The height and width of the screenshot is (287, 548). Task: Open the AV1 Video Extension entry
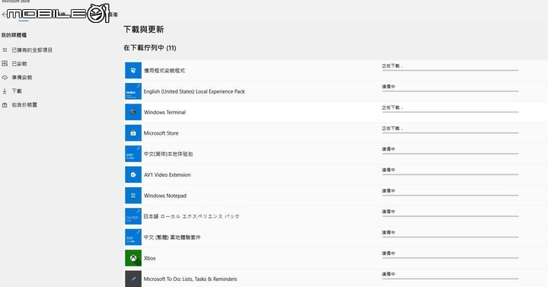[167, 175]
